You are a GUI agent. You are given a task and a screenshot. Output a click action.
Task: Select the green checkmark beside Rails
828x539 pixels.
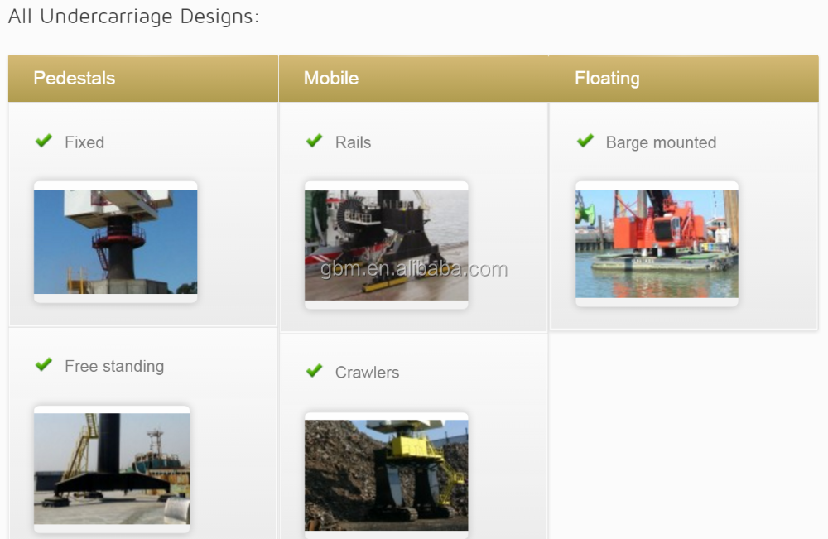coord(314,142)
